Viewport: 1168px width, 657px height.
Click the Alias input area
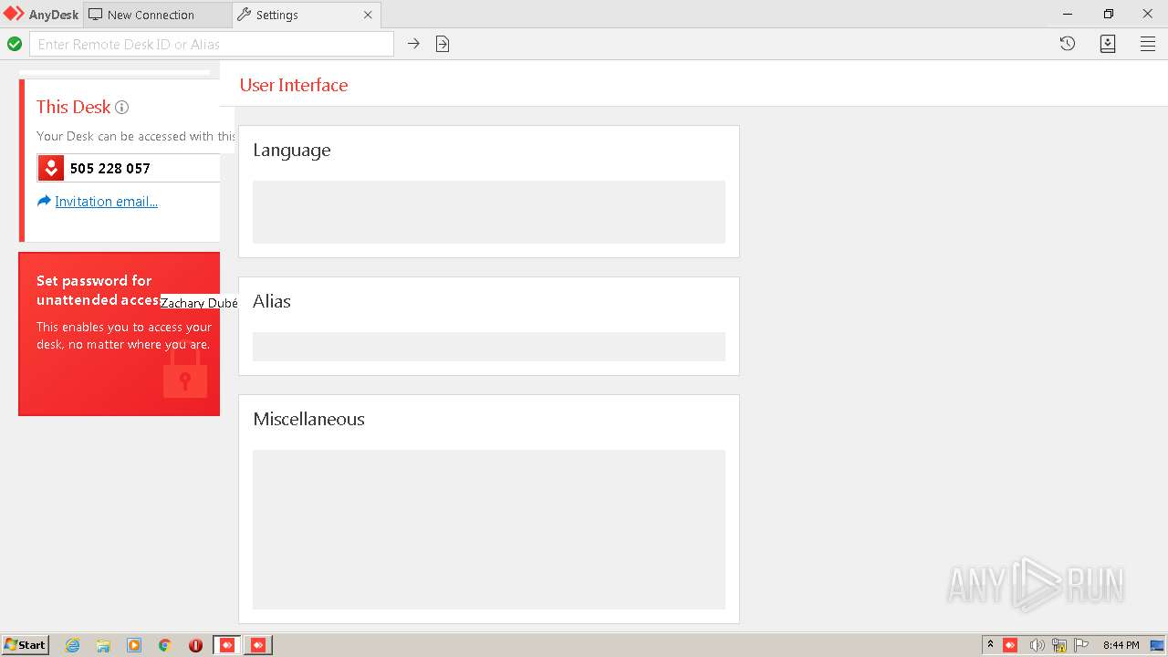489,347
